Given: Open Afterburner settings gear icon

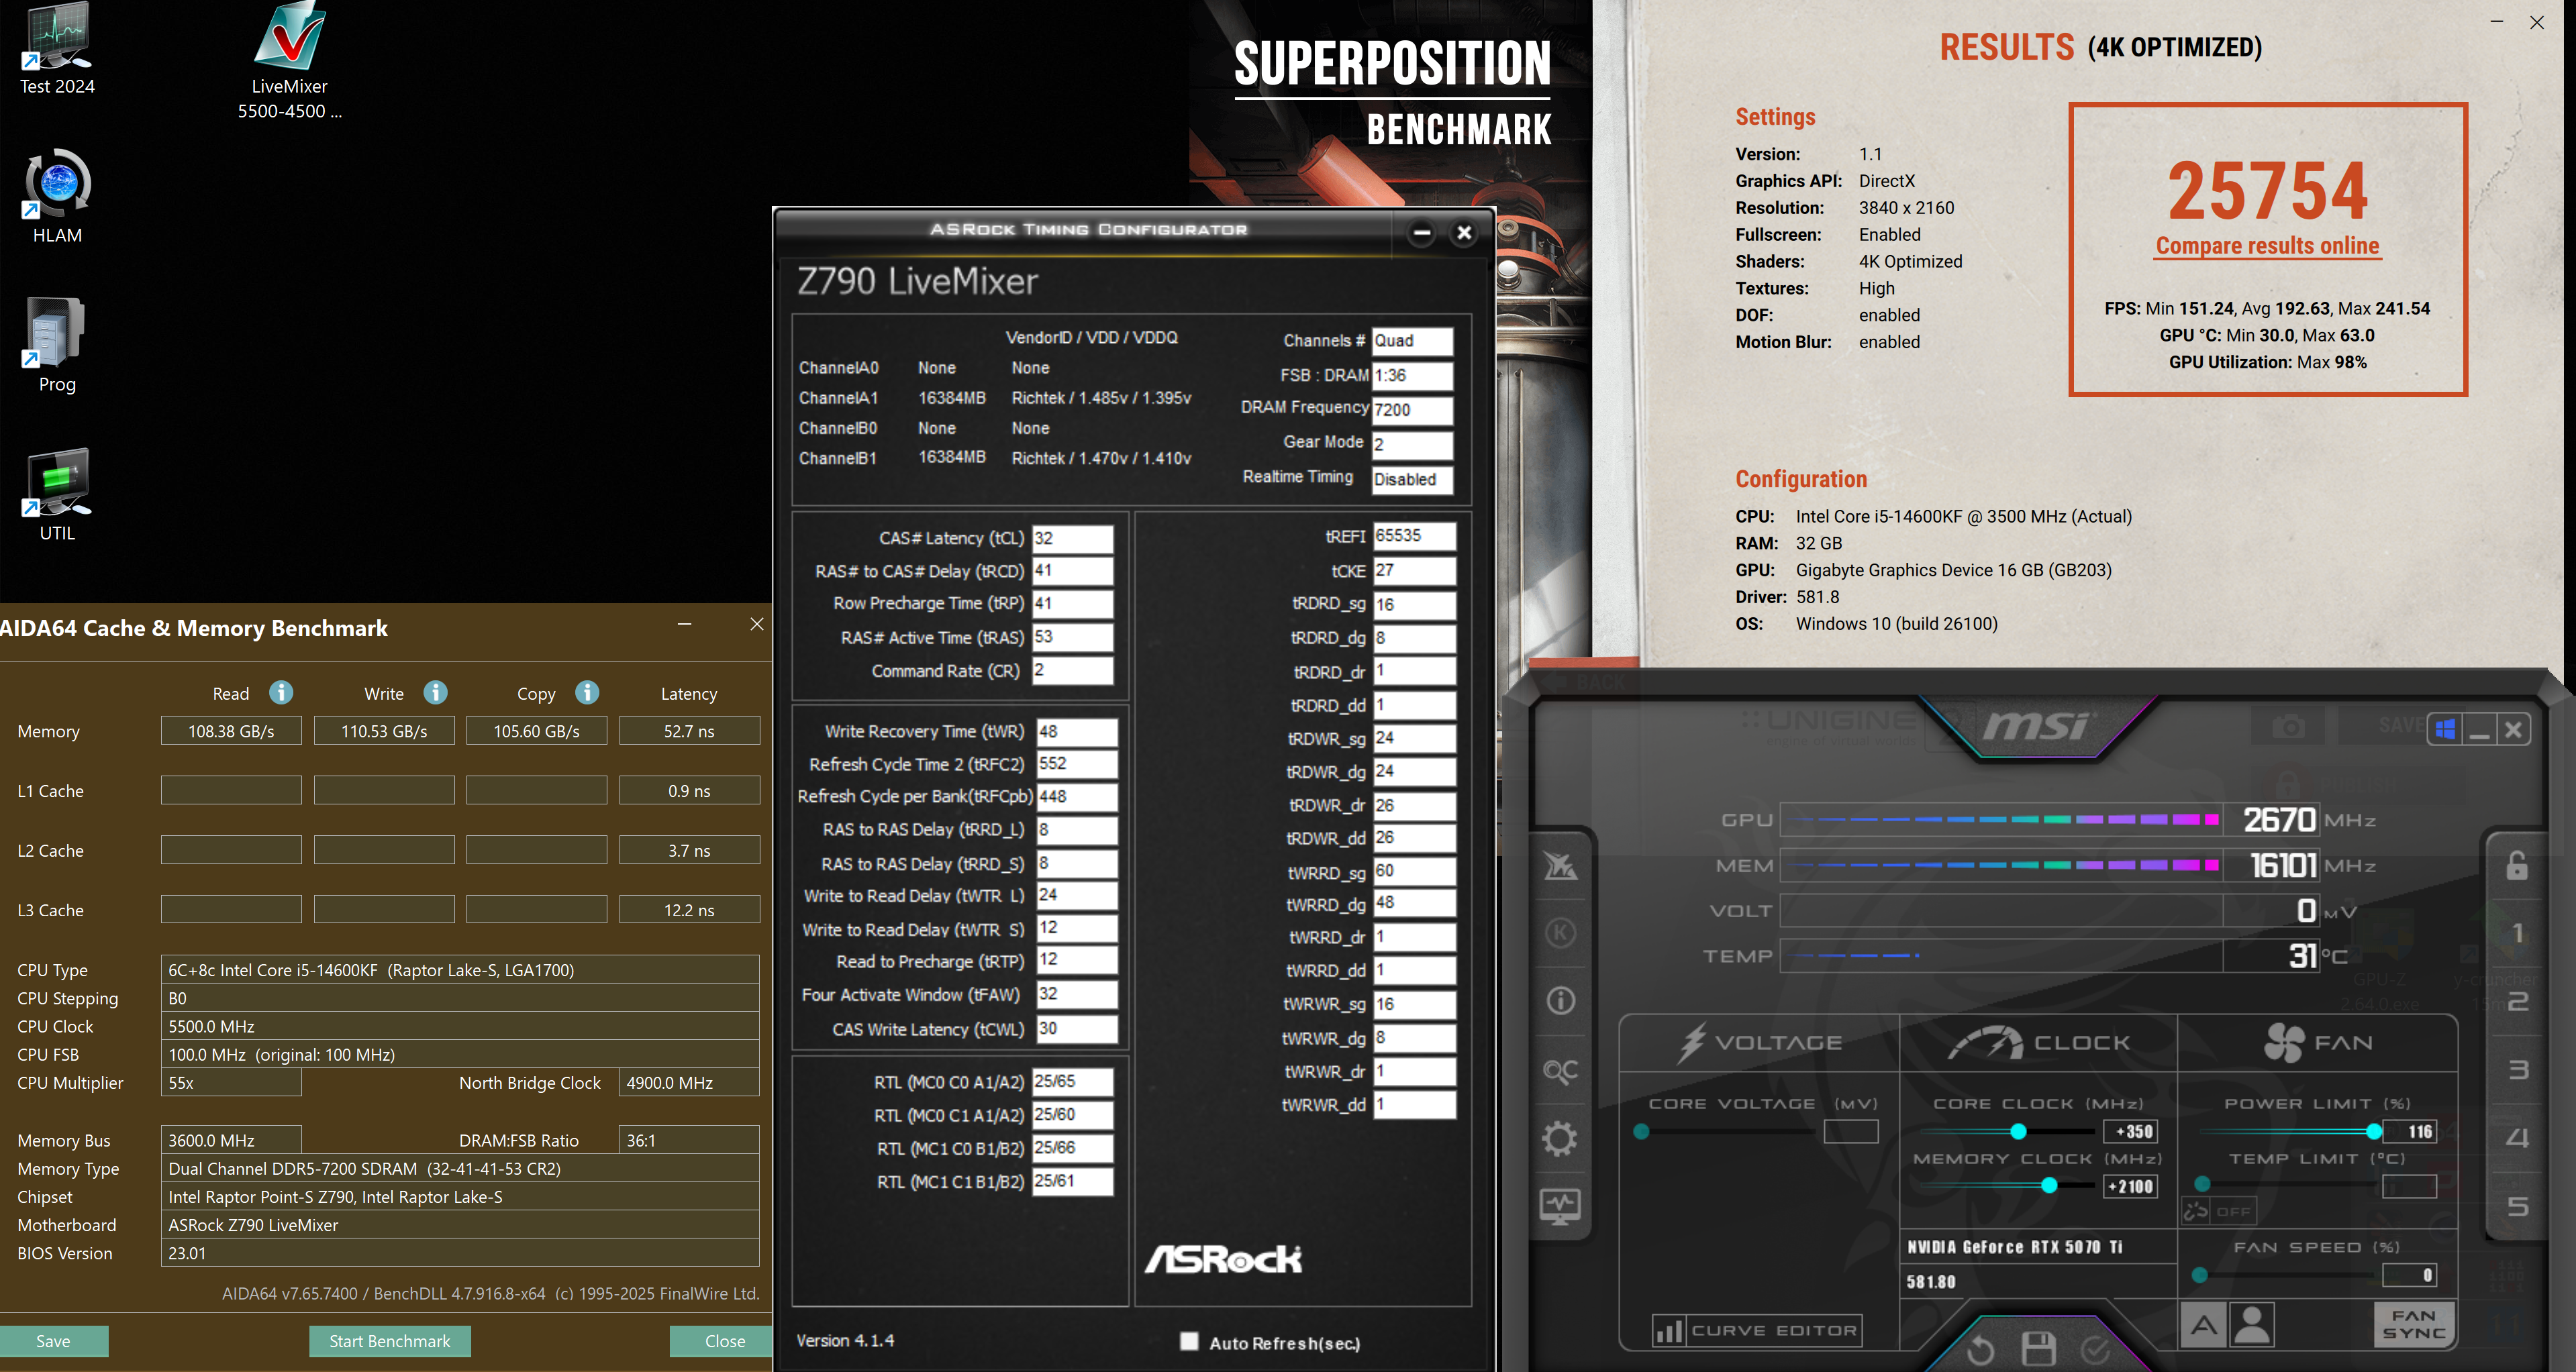Looking at the screenshot, I should click(x=1559, y=1138).
